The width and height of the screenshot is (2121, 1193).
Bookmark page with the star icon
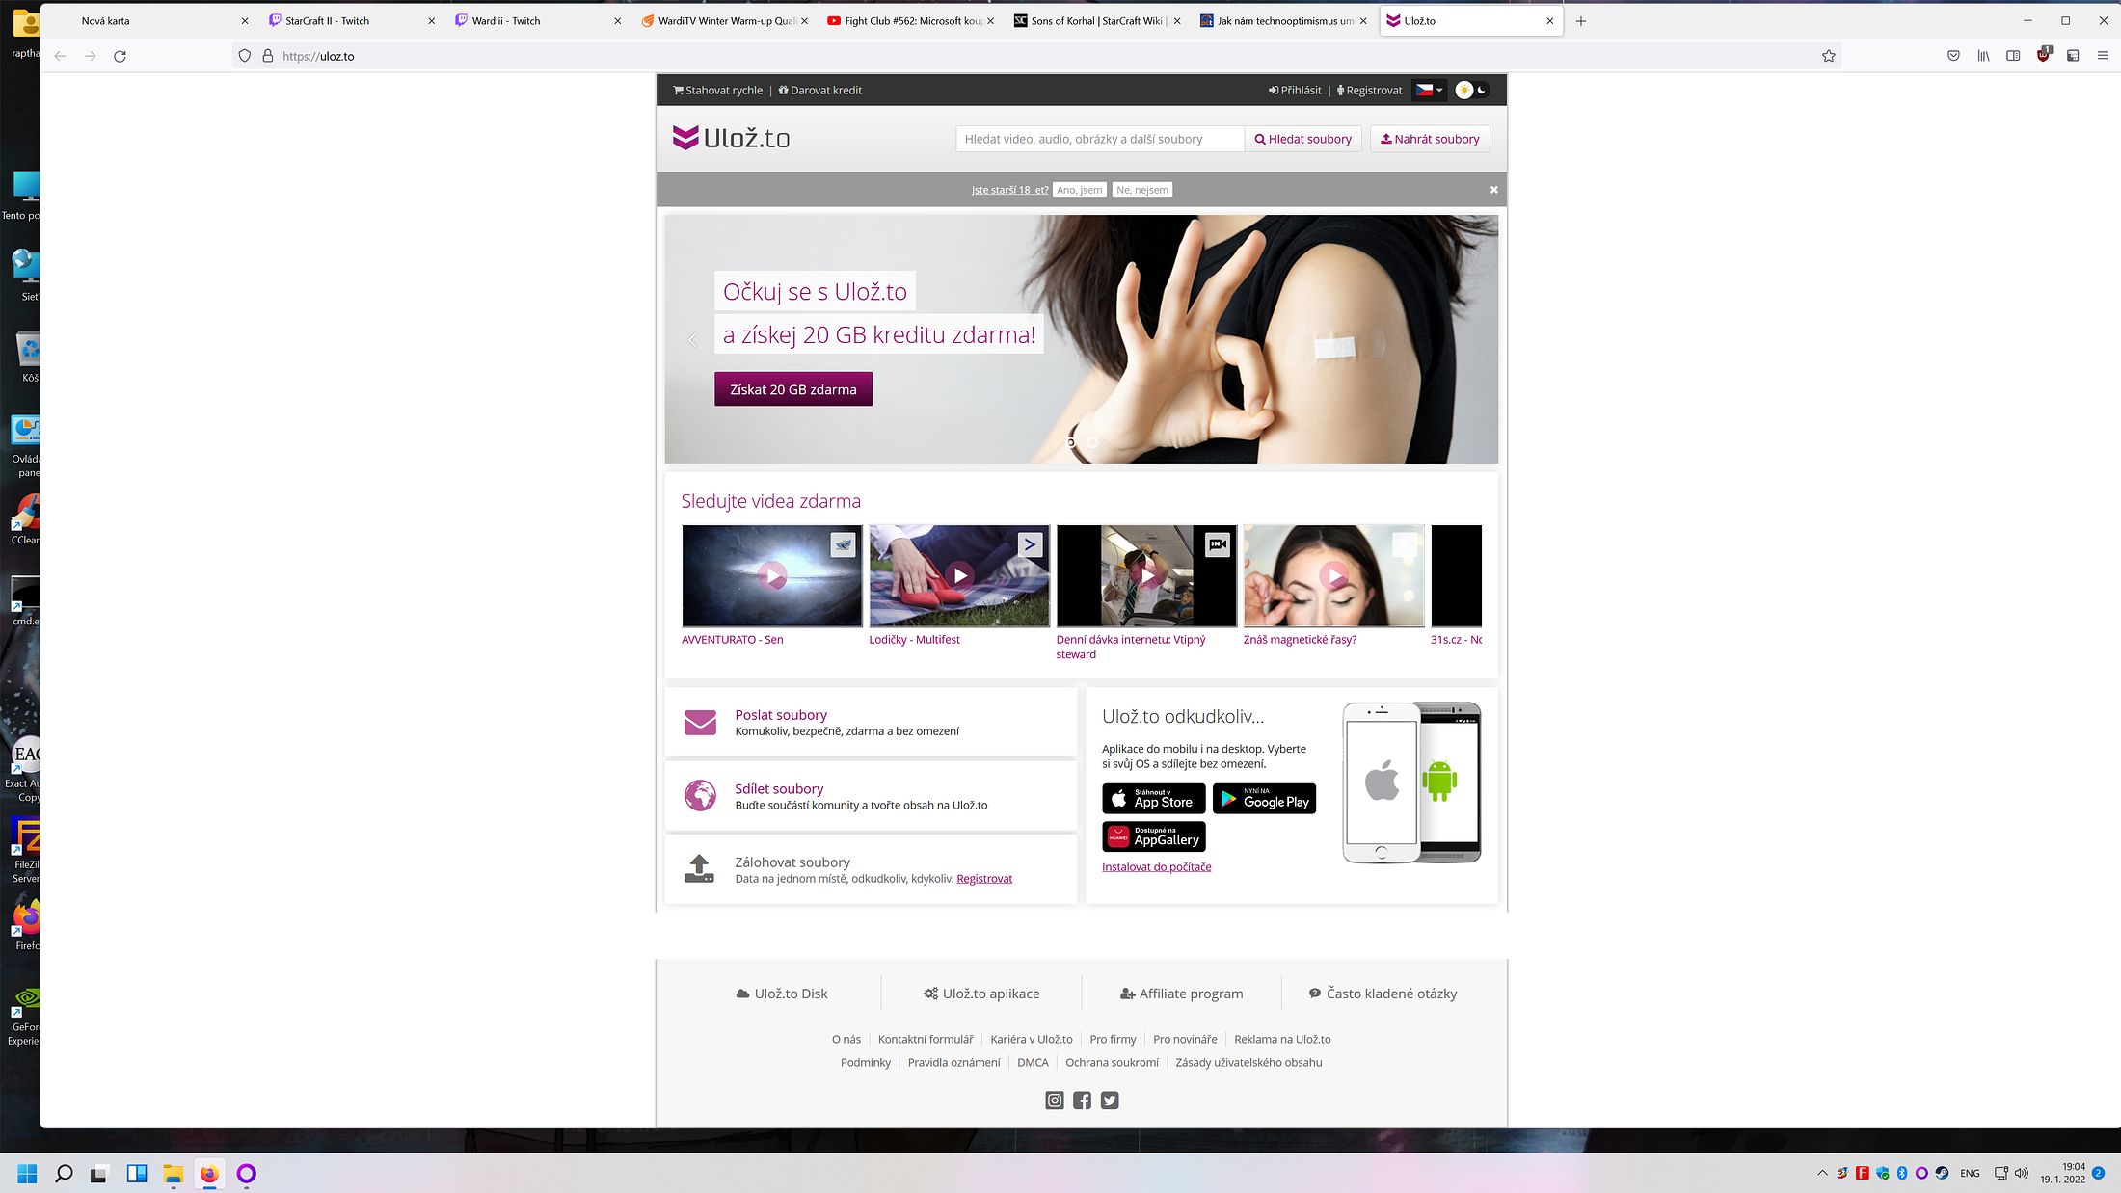click(x=1828, y=56)
